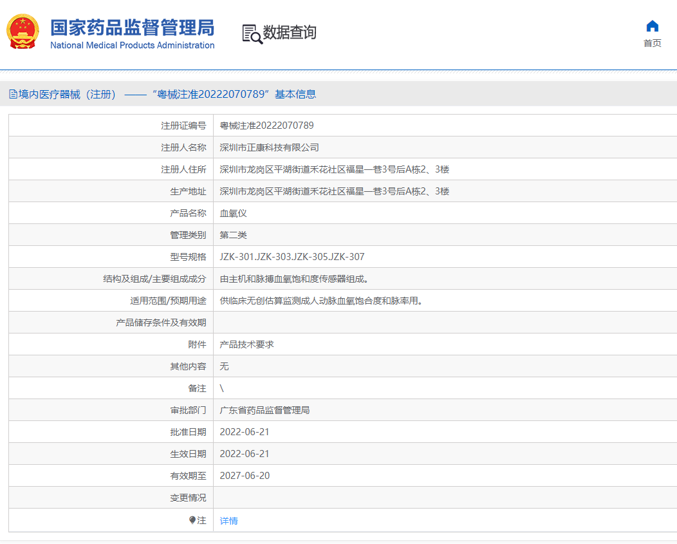Click the backslash value in 备注 row

pyautogui.click(x=222, y=388)
